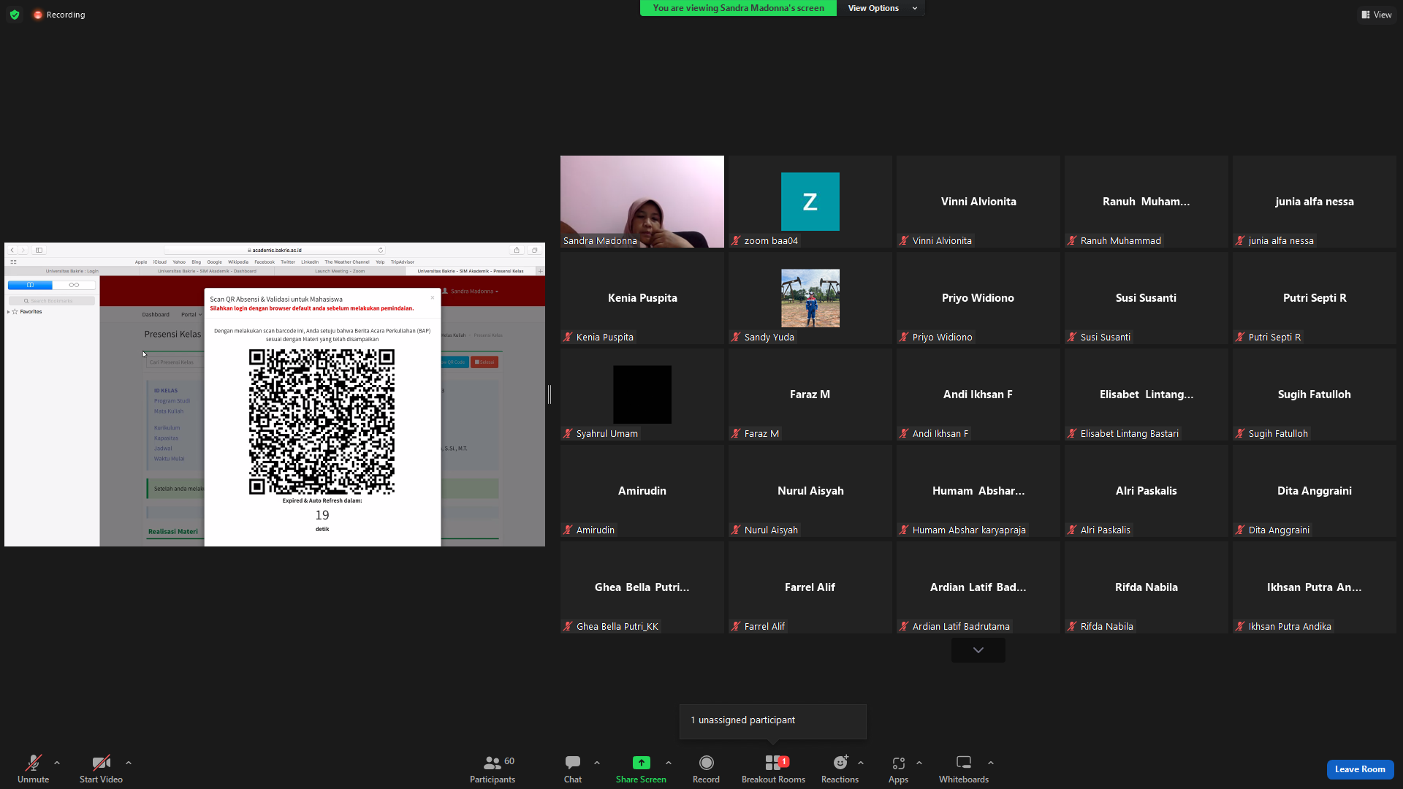The image size is (1403, 789).
Task: Click the muted mic icon beside Faraz M
Action: point(736,433)
